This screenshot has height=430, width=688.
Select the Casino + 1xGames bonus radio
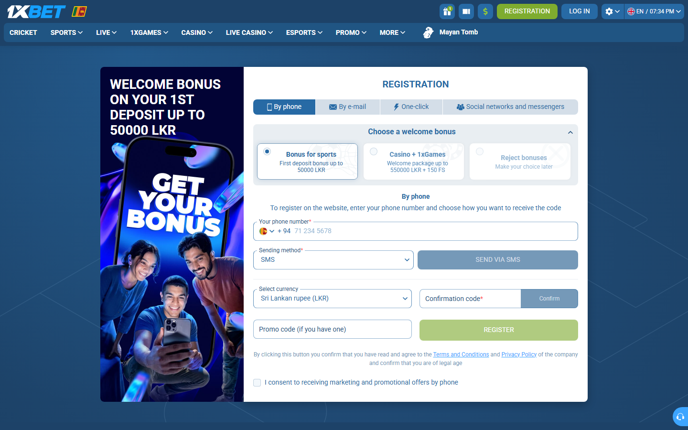pos(374,151)
